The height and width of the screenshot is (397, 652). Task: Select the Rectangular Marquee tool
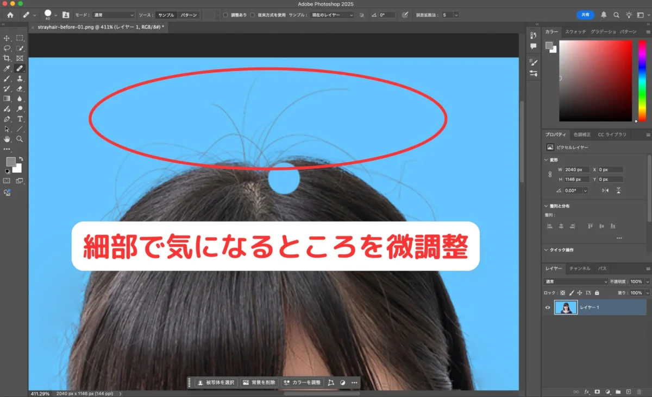click(x=20, y=38)
